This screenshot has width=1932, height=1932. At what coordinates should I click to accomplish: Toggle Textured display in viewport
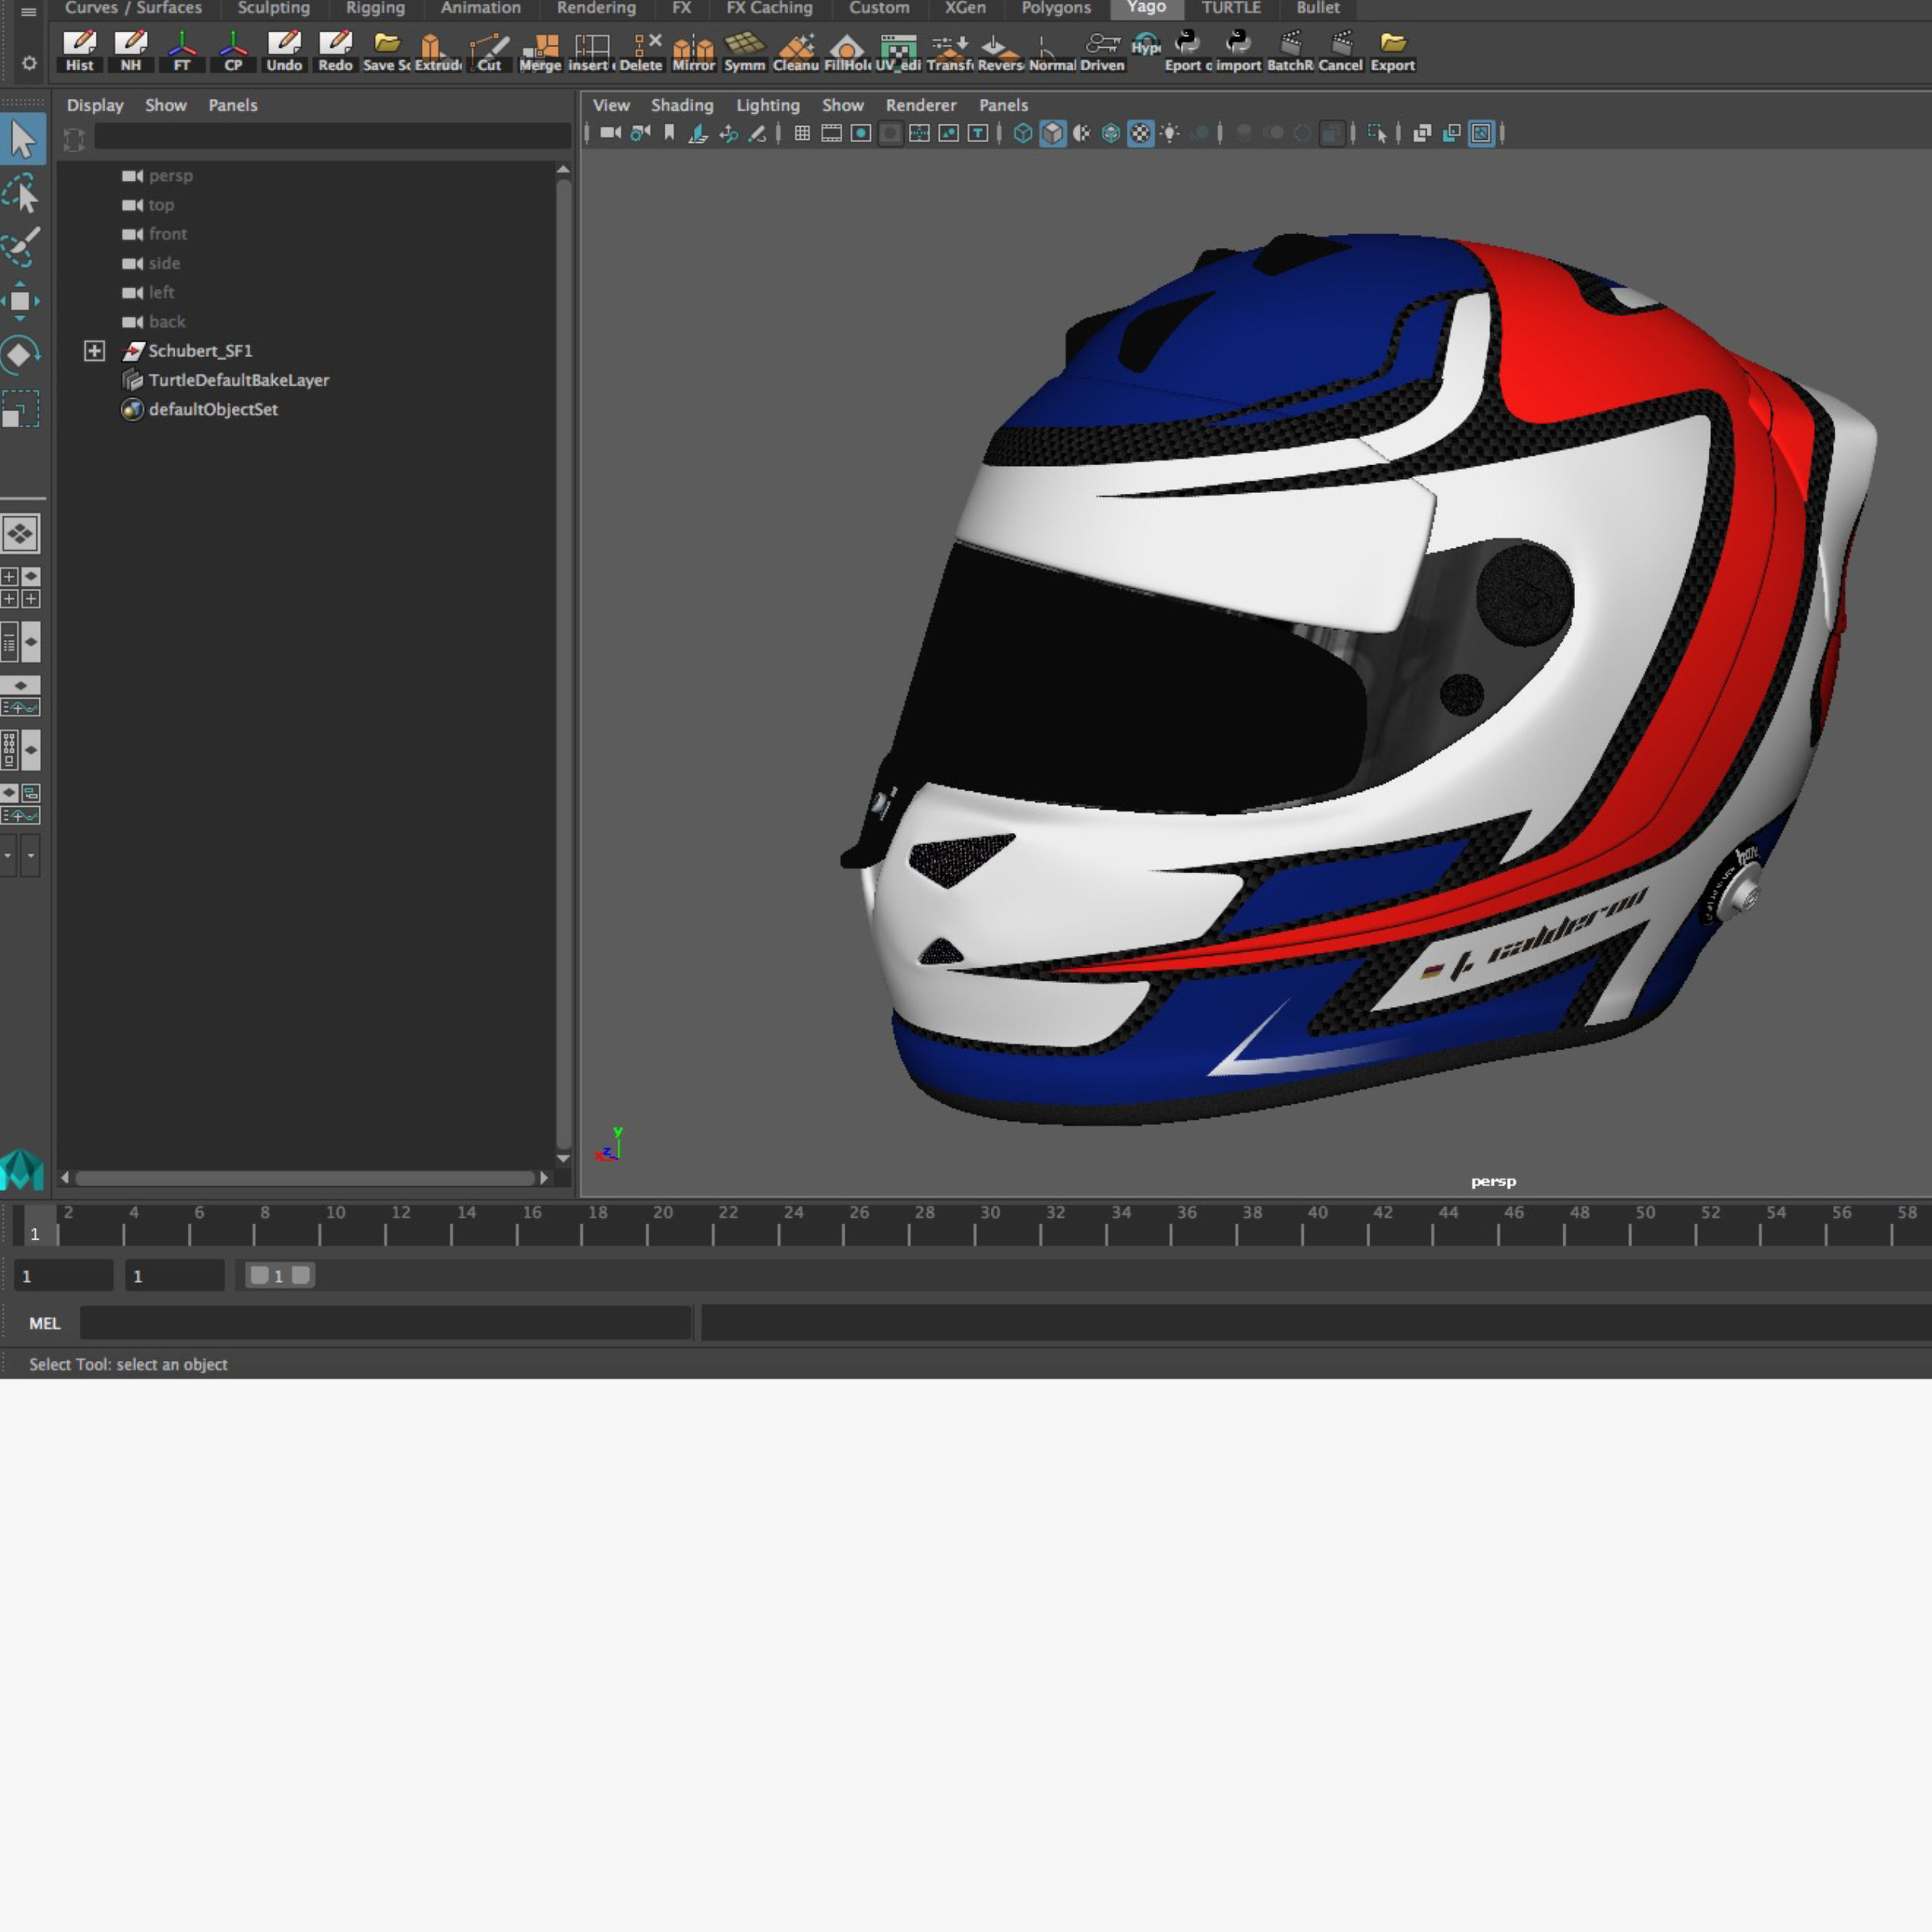click(x=1140, y=133)
